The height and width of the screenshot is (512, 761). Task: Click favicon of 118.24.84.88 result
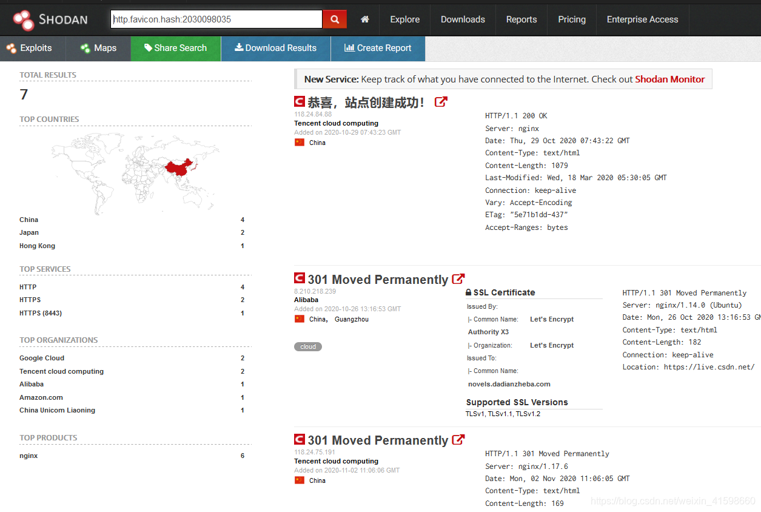[x=300, y=102]
